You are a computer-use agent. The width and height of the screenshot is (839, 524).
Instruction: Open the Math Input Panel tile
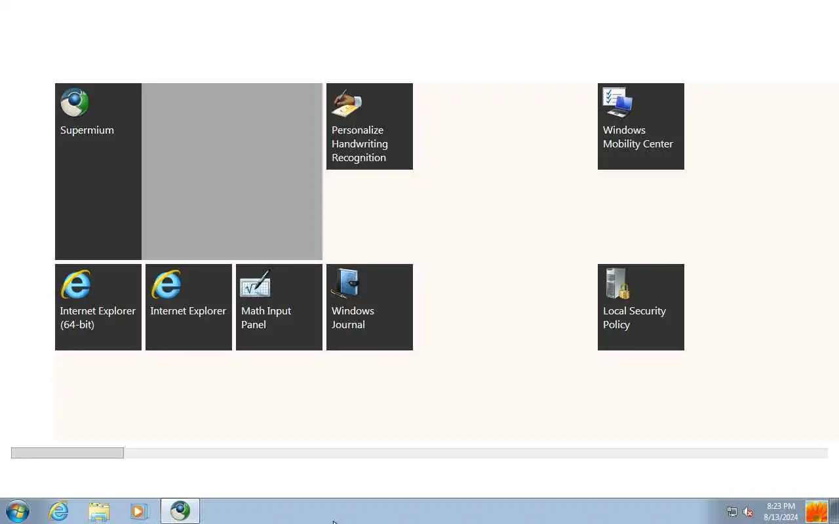[279, 307]
